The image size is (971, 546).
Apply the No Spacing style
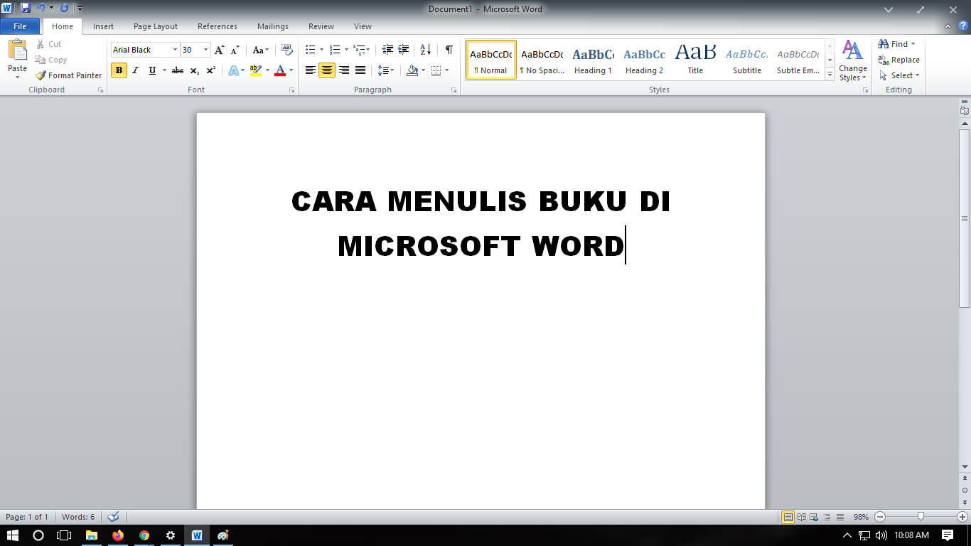[x=542, y=60]
